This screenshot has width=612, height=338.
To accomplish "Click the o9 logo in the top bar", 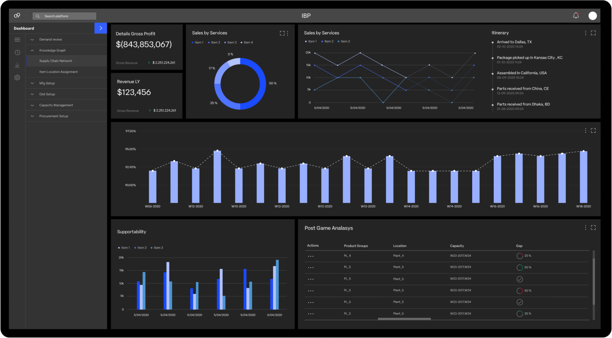I will click(17, 15).
